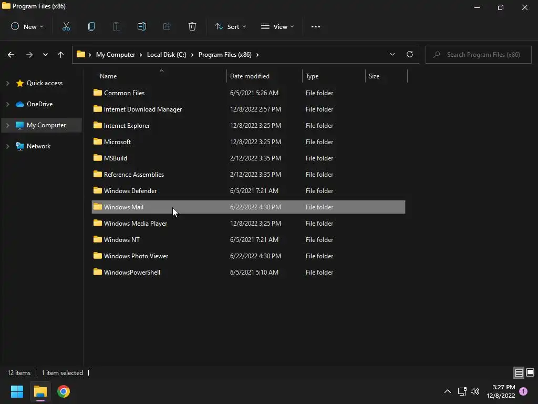Click the WindowsPowerShell folder icon
Viewport: 538px width, 404px height.
[x=97, y=272]
